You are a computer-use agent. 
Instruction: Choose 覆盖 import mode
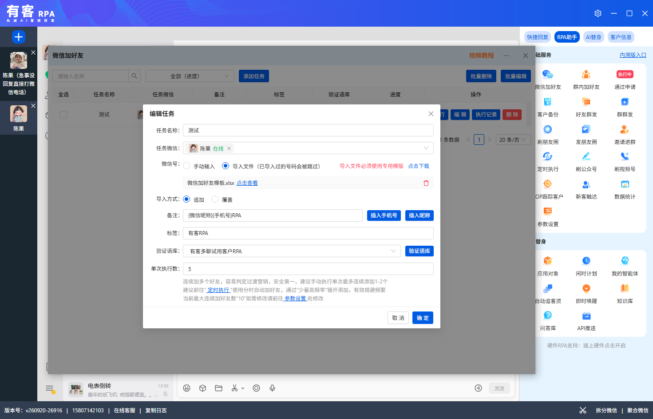215,200
